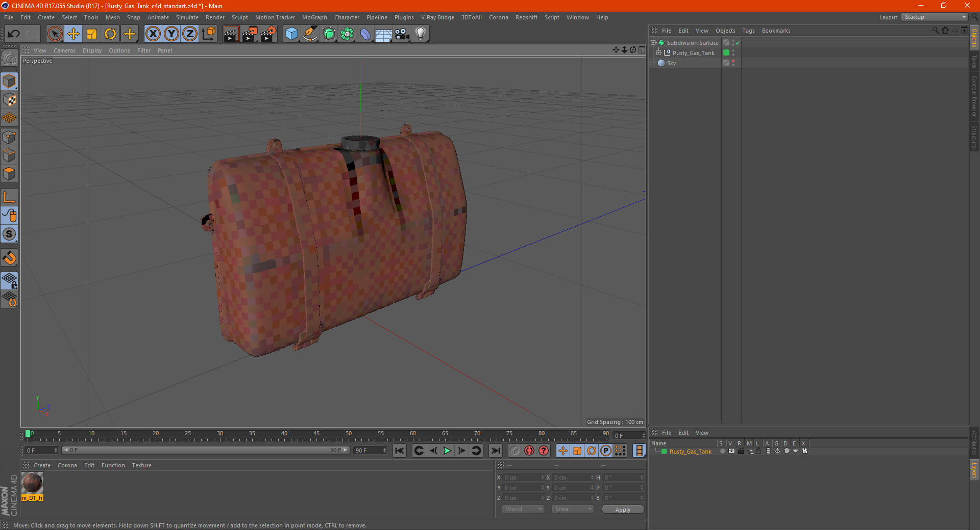Open the MoGraph array modeling icon
Viewport: 980px width, 530px height.
(347, 34)
